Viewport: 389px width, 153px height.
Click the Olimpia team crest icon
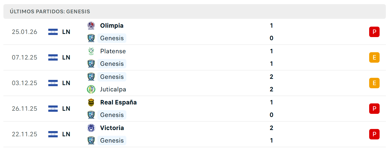(91, 26)
